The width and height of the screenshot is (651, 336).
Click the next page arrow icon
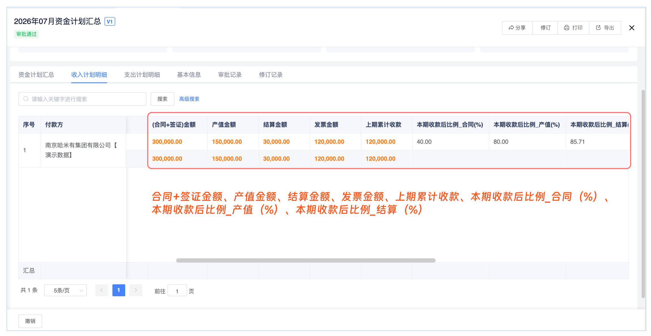[x=136, y=290]
